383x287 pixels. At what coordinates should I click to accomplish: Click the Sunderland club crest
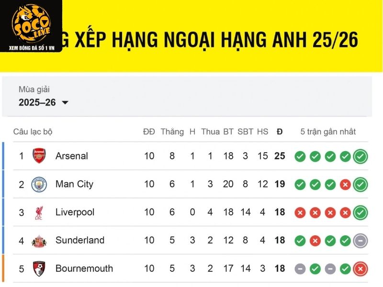39,241
